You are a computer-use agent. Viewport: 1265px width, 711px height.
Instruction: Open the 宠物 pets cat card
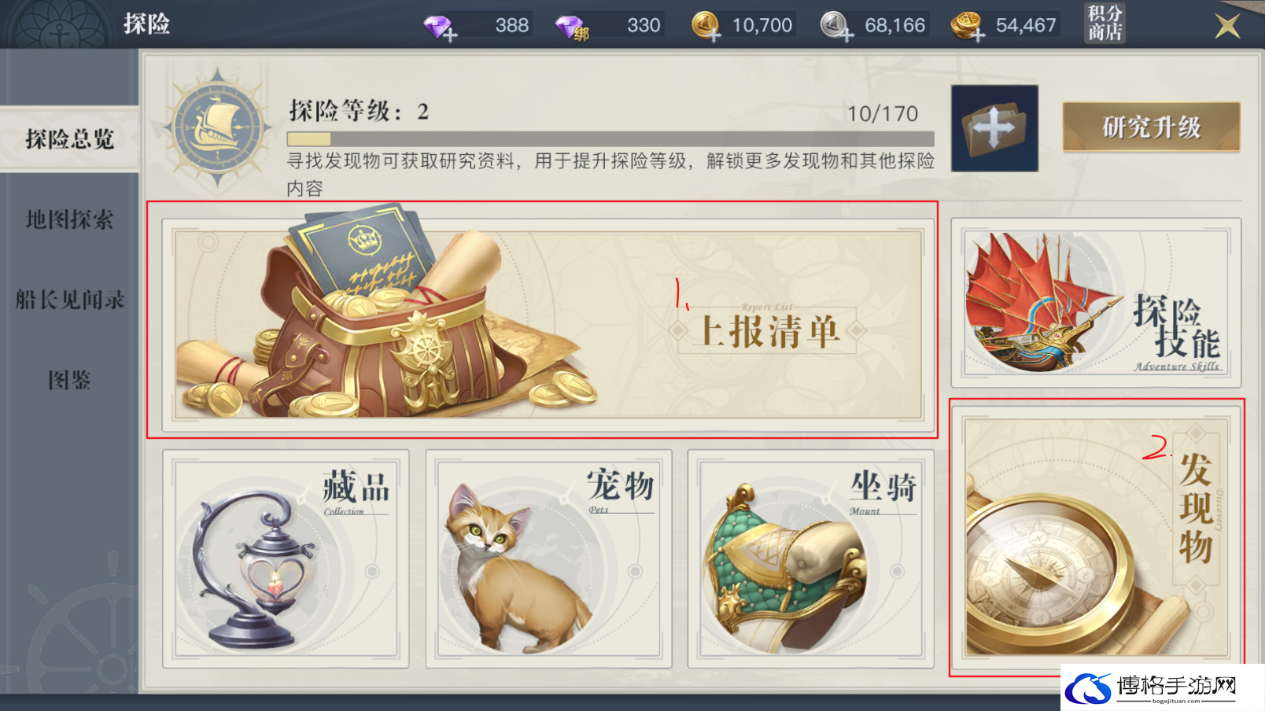548,559
